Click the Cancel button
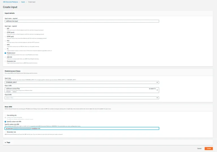This screenshot has height=152, width=217. 199,148
